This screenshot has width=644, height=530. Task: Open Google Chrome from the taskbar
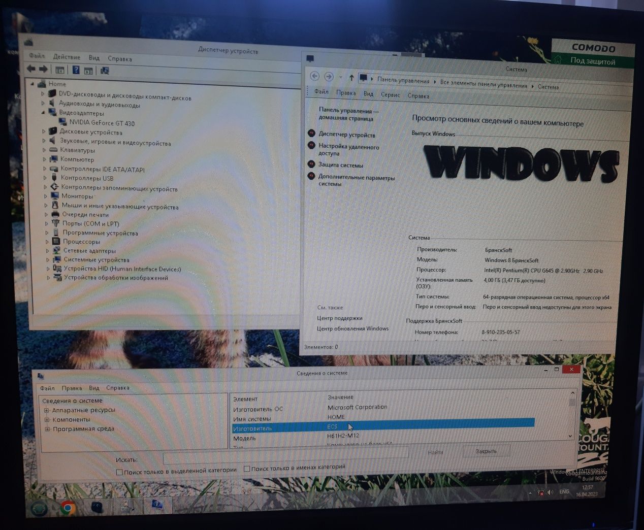click(68, 507)
